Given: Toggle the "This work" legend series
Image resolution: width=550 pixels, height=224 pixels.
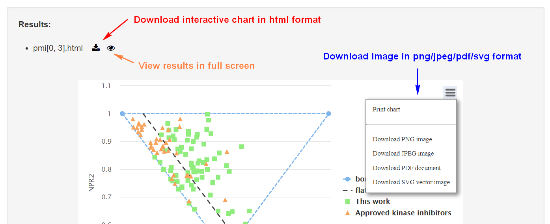Looking at the screenshot, I should 373,202.
